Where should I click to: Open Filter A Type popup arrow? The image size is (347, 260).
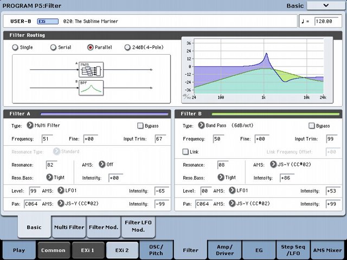[x=30, y=126]
